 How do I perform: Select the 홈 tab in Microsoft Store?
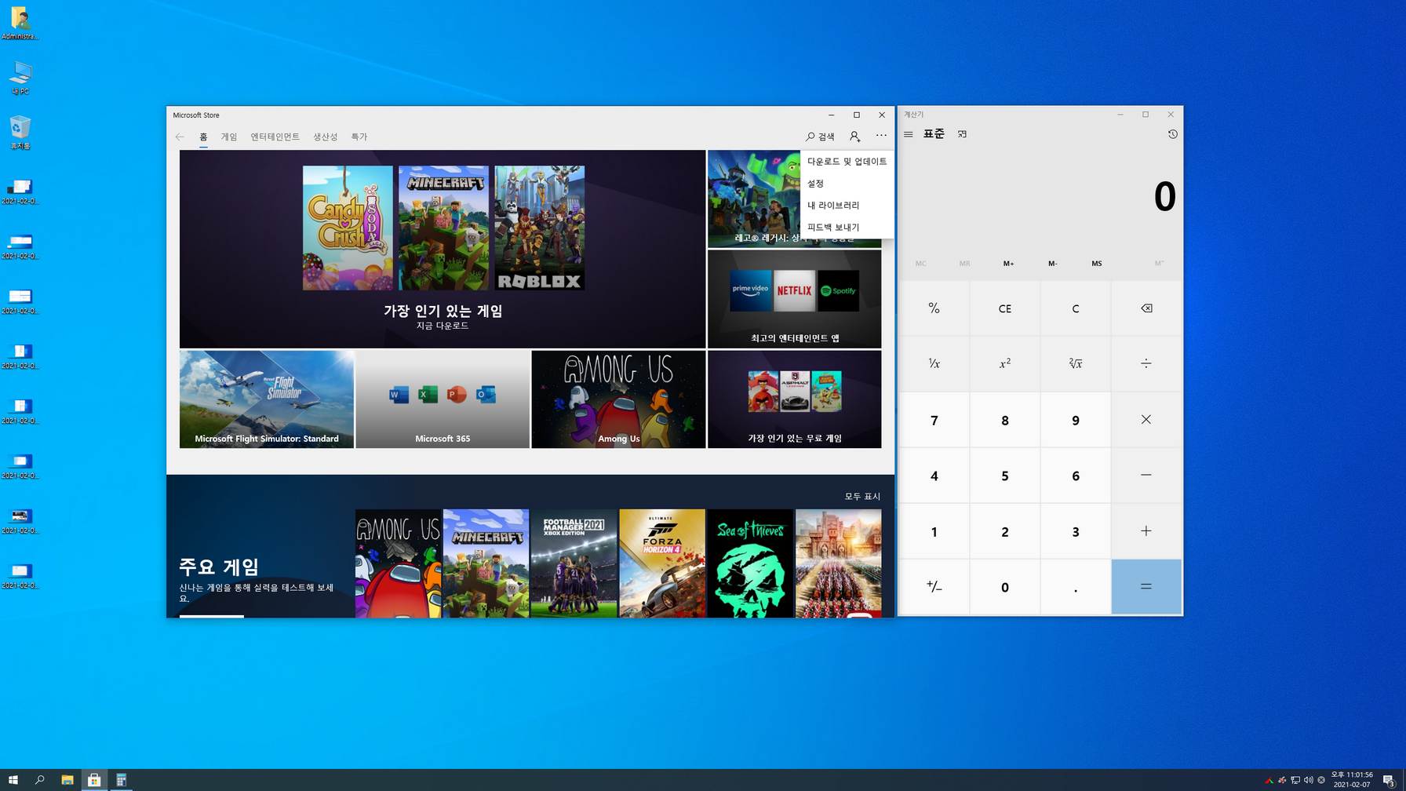point(203,137)
